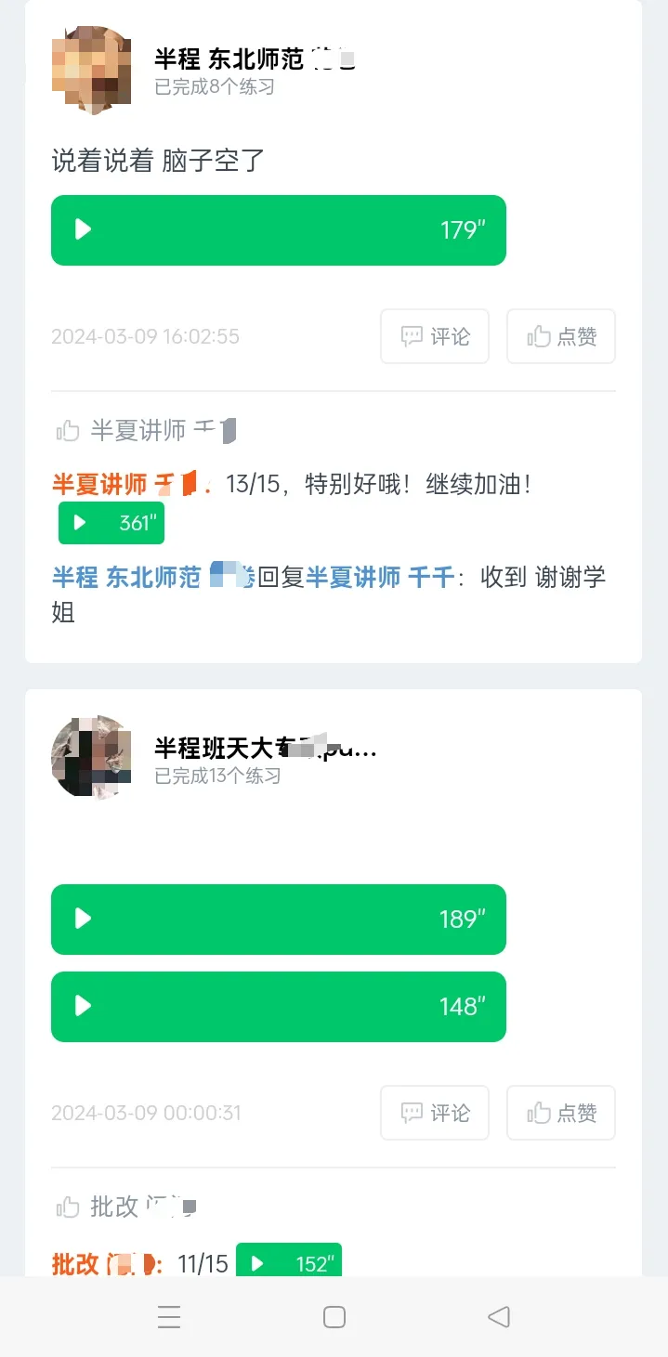Tap 评论 on the 16:02:55 post
This screenshot has width=668, height=1357.
click(435, 336)
